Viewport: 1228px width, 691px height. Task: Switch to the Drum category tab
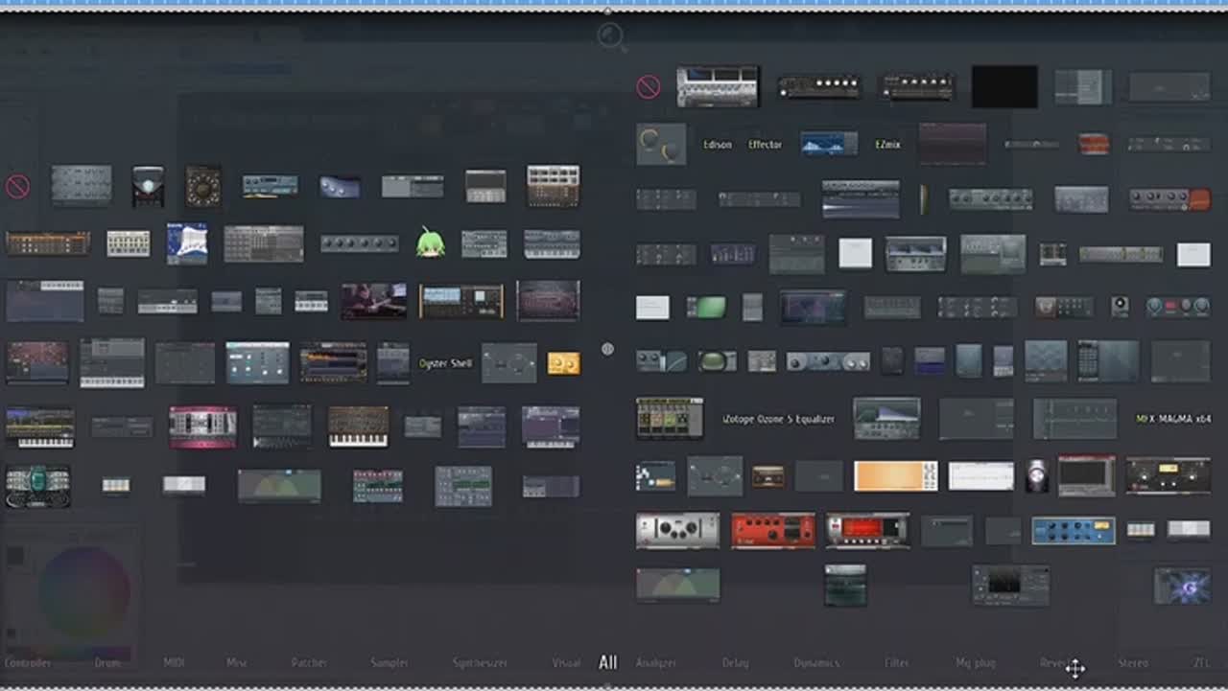point(107,662)
